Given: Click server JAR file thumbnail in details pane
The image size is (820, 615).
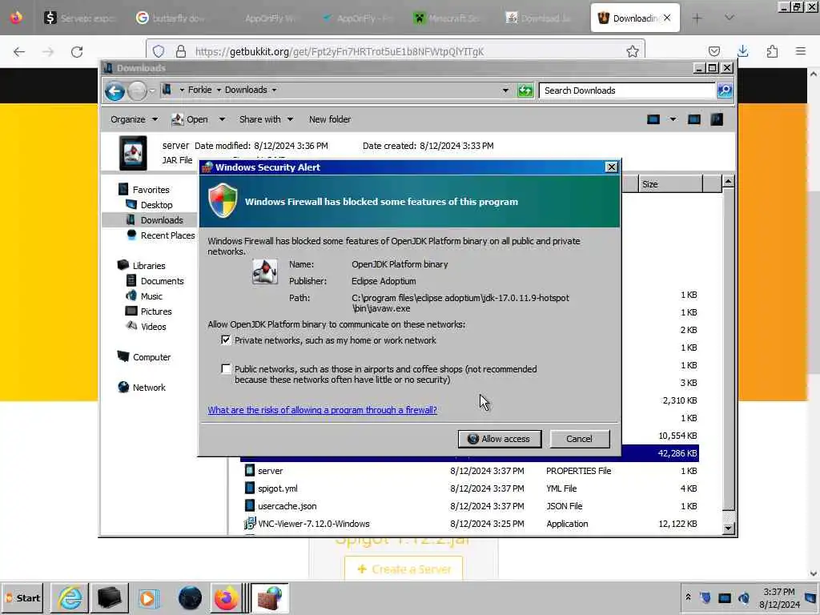Looking at the screenshot, I should 133,153.
